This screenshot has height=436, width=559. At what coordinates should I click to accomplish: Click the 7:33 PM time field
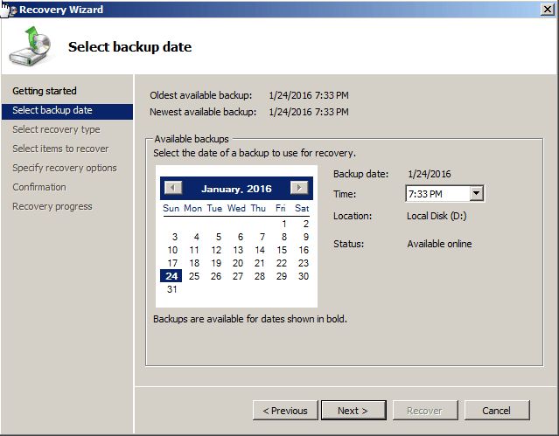tap(437, 194)
